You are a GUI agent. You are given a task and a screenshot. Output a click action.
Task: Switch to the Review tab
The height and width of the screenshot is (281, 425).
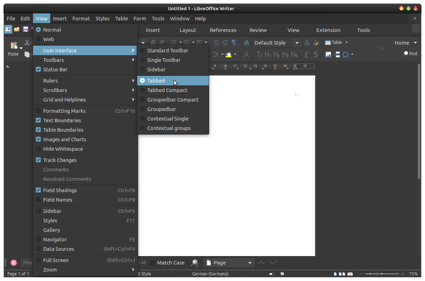258,30
